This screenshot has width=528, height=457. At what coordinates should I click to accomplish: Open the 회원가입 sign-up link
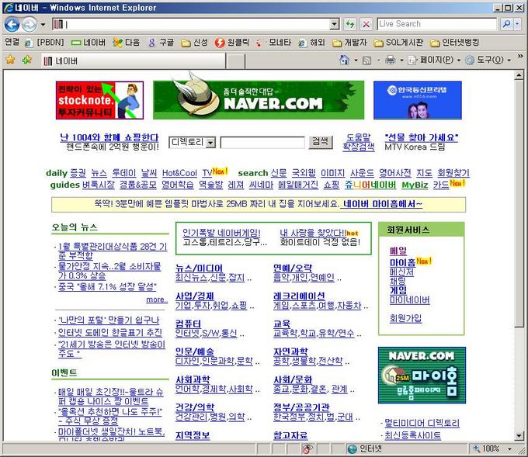click(x=405, y=318)
